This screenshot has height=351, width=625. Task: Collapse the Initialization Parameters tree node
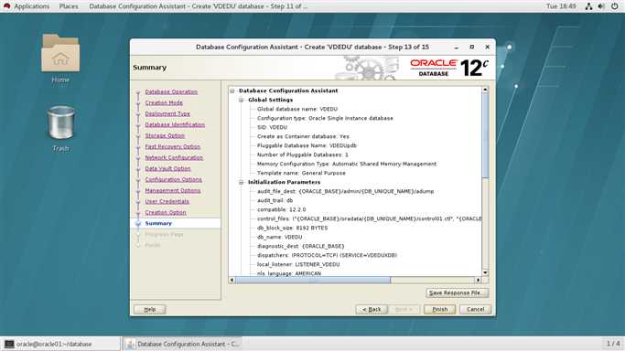[242, 182]
